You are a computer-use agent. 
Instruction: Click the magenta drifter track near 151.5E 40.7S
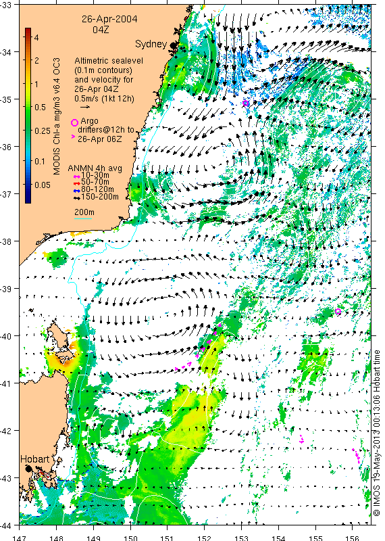[183, 366]
